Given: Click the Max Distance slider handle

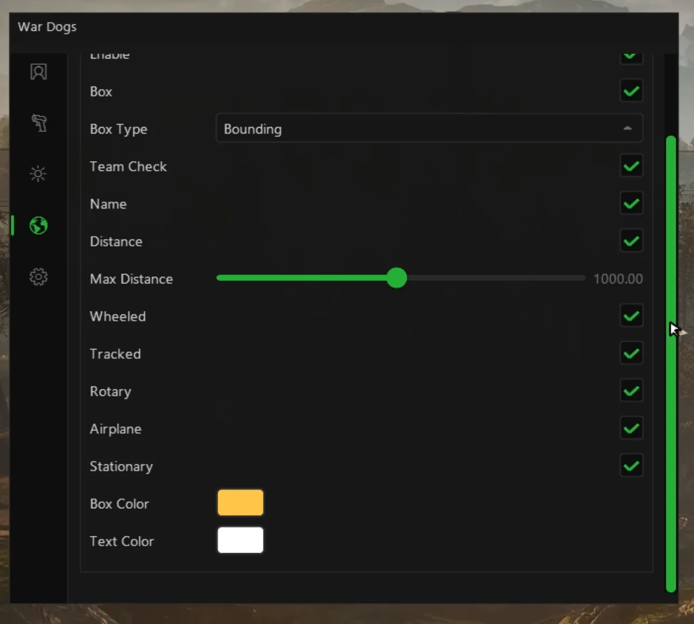Looking at the screenshot, I should (x=397, y=278).
